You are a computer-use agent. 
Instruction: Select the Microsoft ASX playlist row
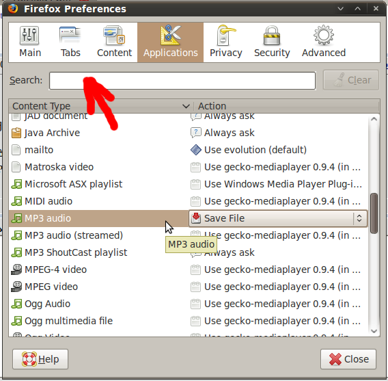point(189,184)
